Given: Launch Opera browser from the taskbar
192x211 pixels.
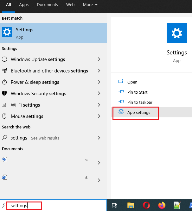Looking at the screenshot, I should pyautogui.click(x=146, y=205).
